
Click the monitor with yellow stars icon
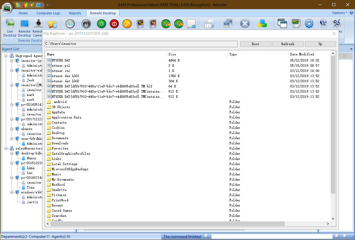140,23
